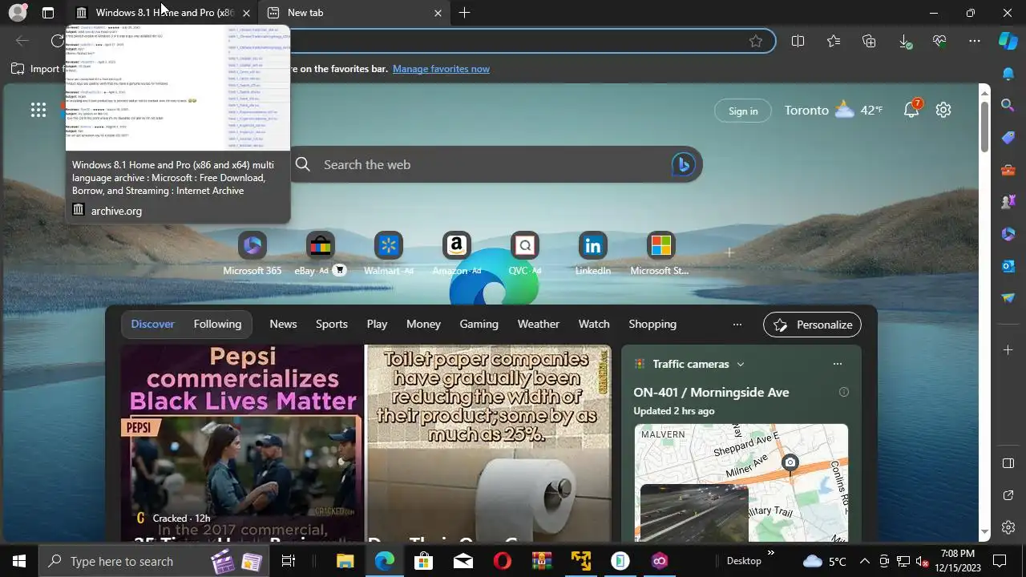Close the New tab tab
1026x577 pixels.
(438, 13)
